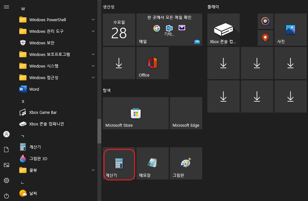Click the Power icon
This screenshot has width=308, height=201.
[6, 196]
